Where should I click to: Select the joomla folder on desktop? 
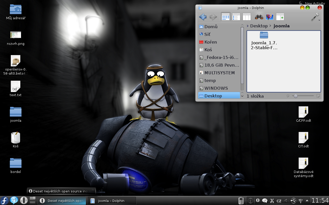pos(16,115)
